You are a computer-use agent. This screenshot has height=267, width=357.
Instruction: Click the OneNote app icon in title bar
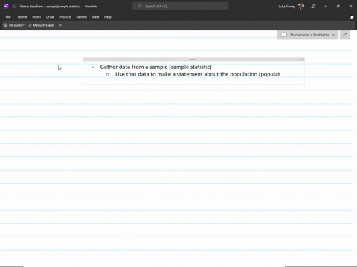[x=7, y=7]
